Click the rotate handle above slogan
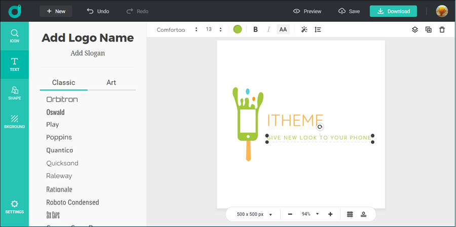 320,127
